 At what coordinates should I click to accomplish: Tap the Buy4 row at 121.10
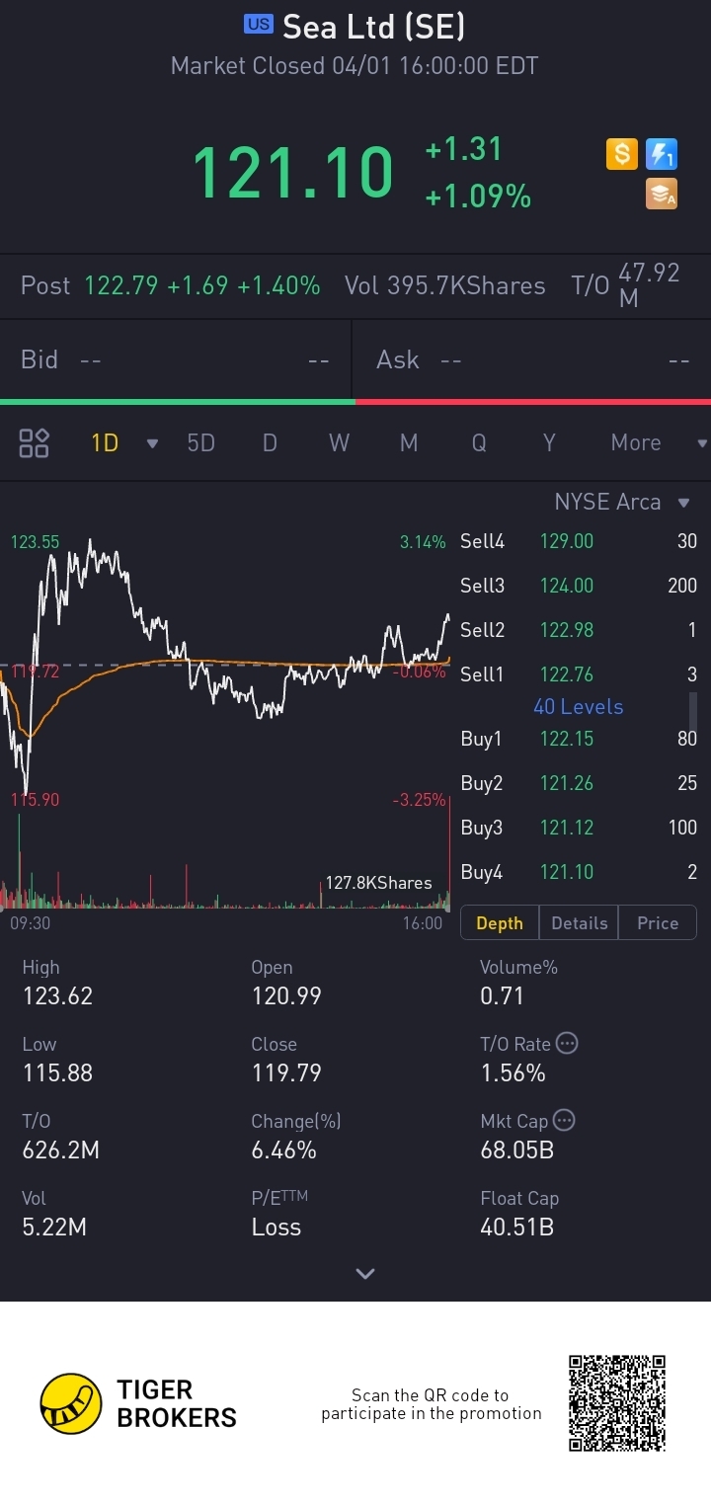coord(579,872)
